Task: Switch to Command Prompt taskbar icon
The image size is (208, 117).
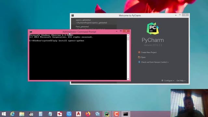Action: click(x=126, y=114)
